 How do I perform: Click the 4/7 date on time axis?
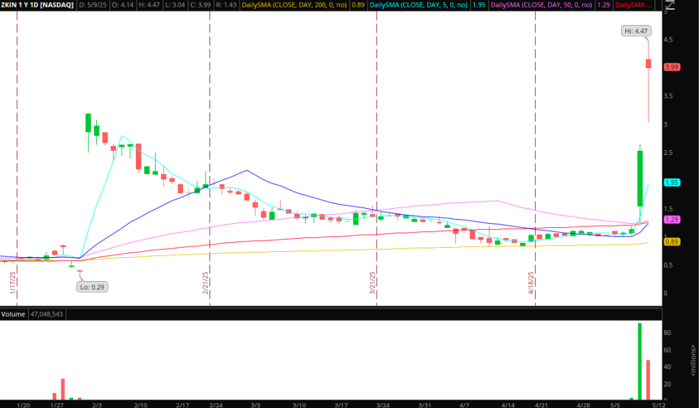464,405
